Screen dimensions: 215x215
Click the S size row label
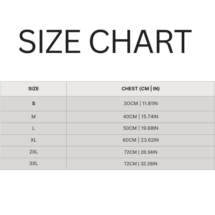click(x=34, y=103)
